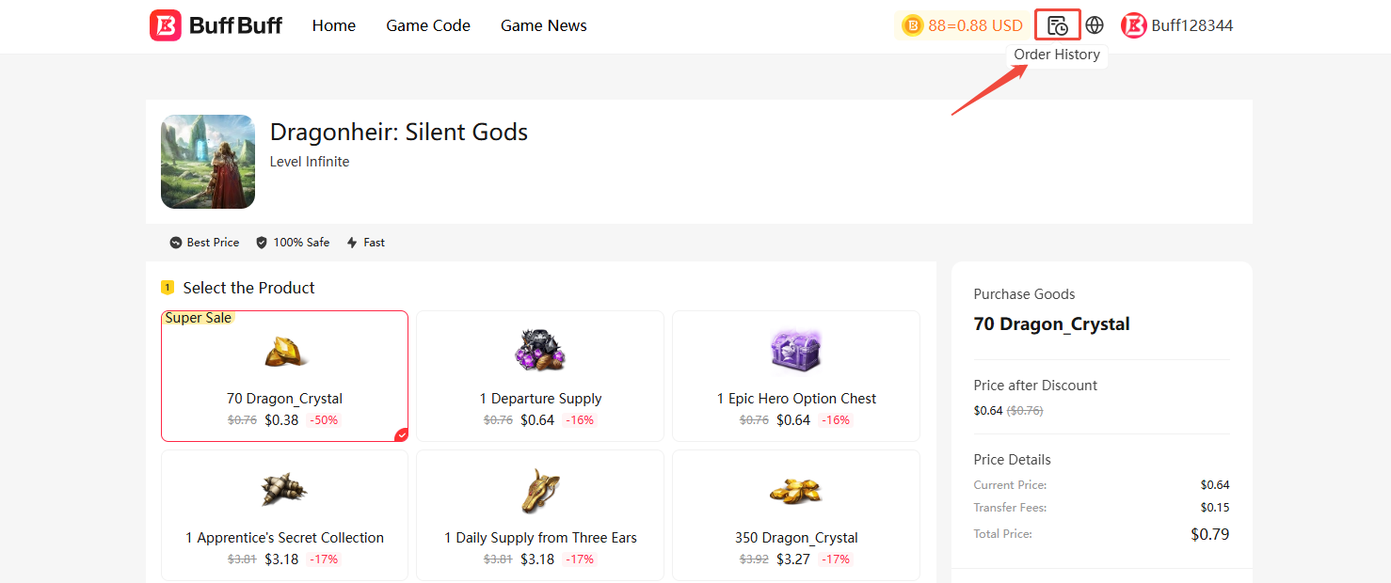The image size is (1391, 583).
Task: Click the Fast lightning bolt icon
Action: click(x=352, y=243)
